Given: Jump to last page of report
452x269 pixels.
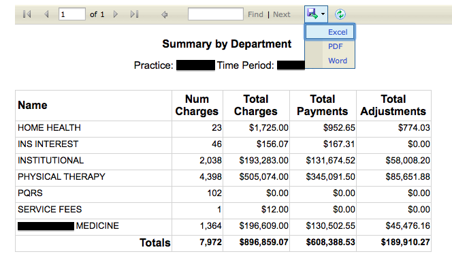Looking at the screenshot, I should pos(134,14).
